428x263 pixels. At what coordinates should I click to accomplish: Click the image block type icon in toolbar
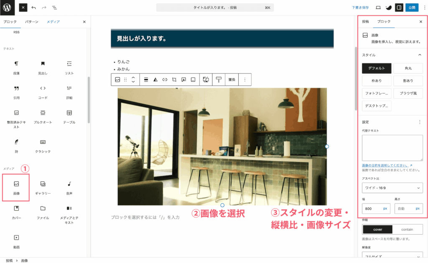click(x=117, y=80)
